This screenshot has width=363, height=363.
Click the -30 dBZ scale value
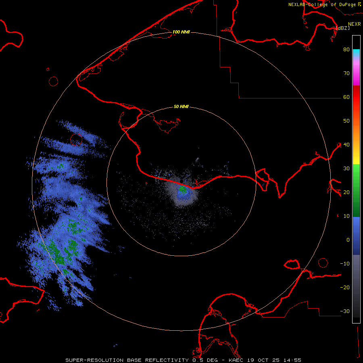[345, 311]
